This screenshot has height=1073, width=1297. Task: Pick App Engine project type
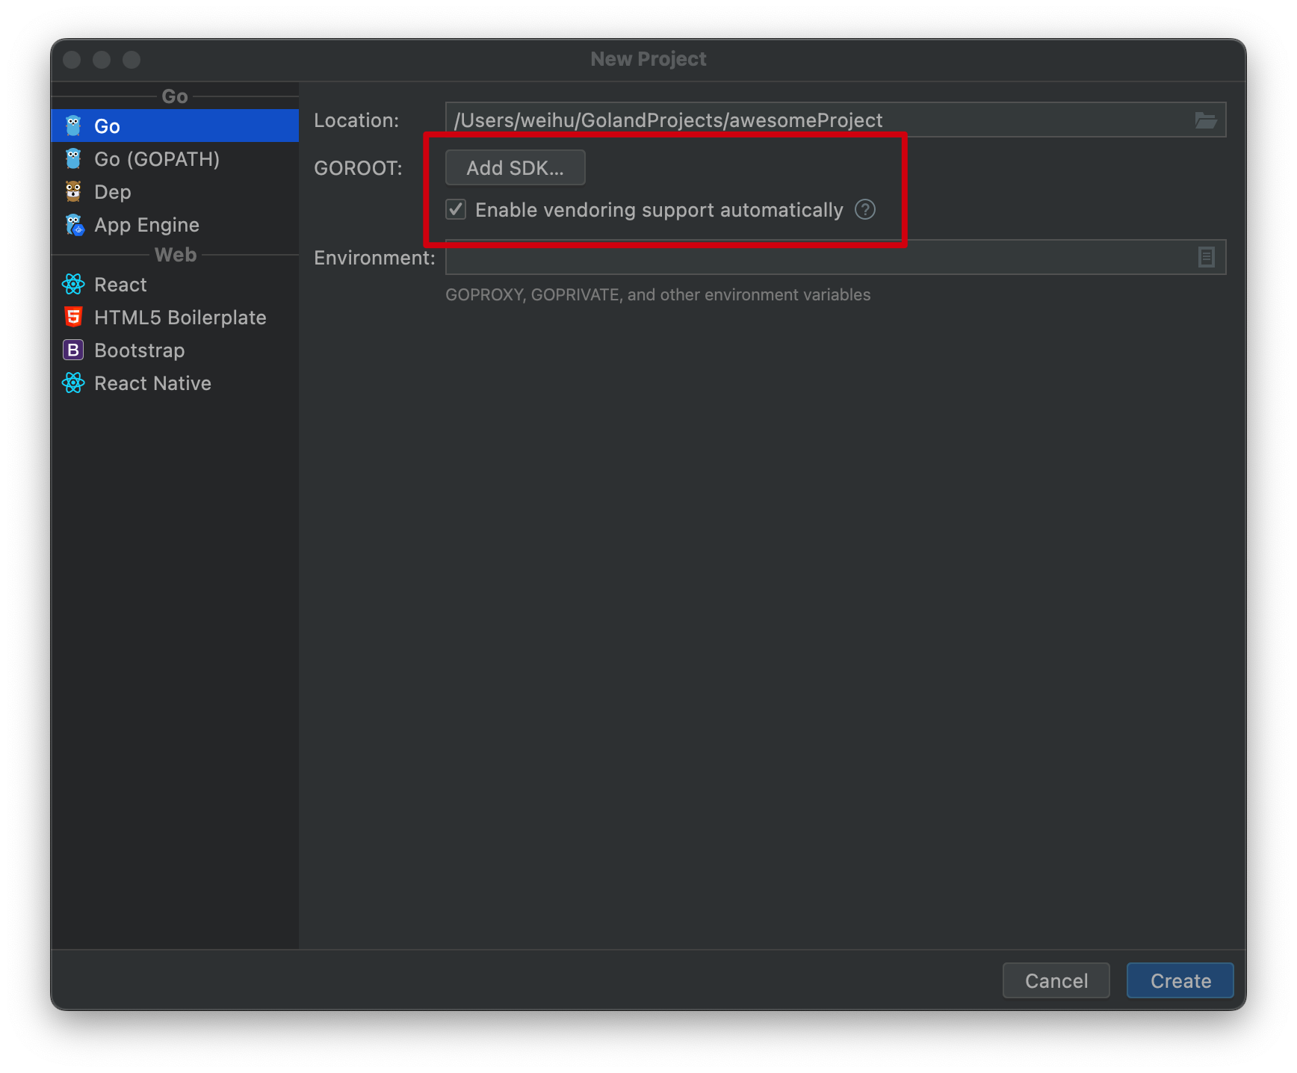point(175,224)
